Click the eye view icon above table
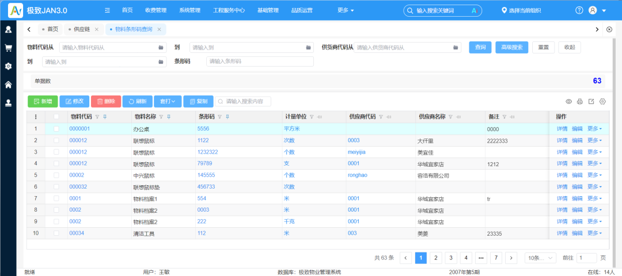The height and width of the screenshot is (276, 622). (x=568, y=102)
